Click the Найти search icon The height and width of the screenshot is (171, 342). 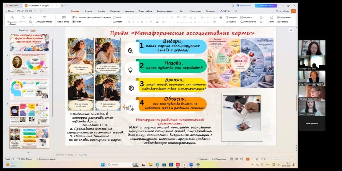[x=272, y=18]
